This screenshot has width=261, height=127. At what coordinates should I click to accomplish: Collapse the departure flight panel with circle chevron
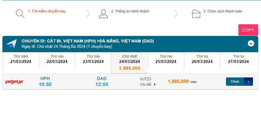[251, 44]
